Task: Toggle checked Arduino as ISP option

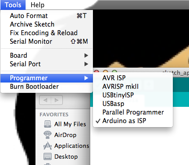Action: click(x=133, y=121)
